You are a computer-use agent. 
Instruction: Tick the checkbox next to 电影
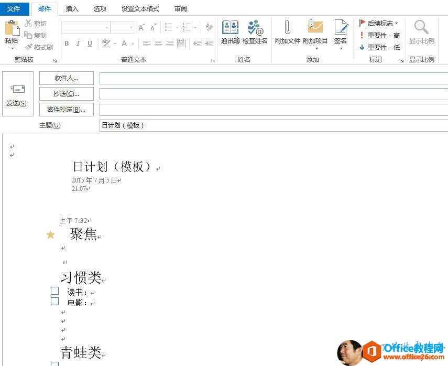[x=54, y=301]
